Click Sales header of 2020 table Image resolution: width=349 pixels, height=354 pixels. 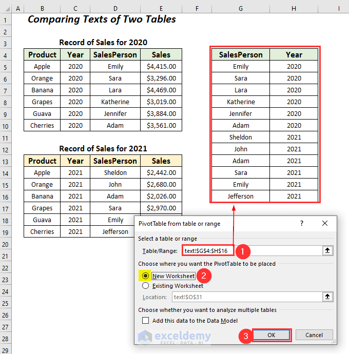(x=161, y=54)
